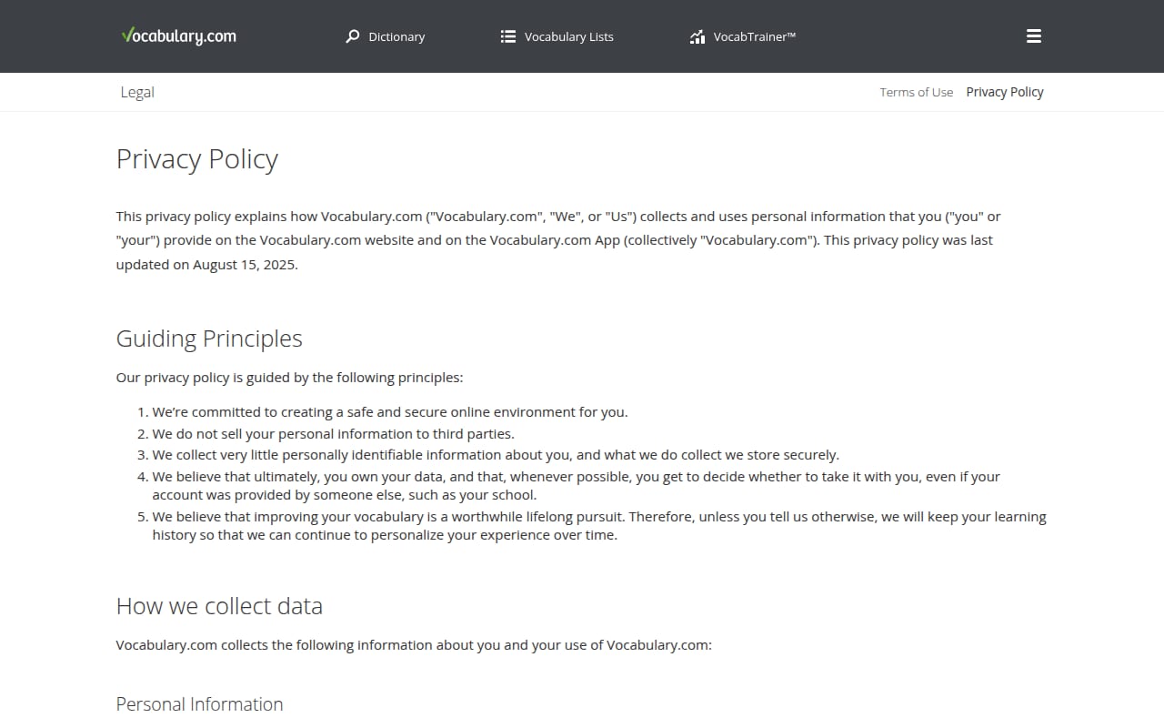1164x728 pixels.
Task: Click the Dictionary magnifying glass icon
Action: pyautogui.click(x=353, y=36)
